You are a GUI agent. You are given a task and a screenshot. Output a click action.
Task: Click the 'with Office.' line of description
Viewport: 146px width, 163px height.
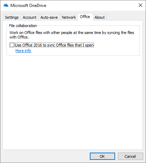click(19, 37)
